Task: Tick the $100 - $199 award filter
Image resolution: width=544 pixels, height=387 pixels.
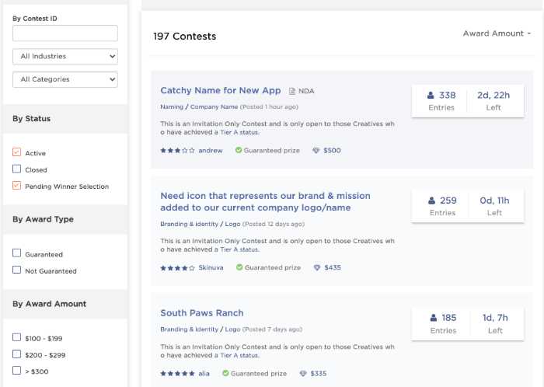Action: (x=17, y=338)
